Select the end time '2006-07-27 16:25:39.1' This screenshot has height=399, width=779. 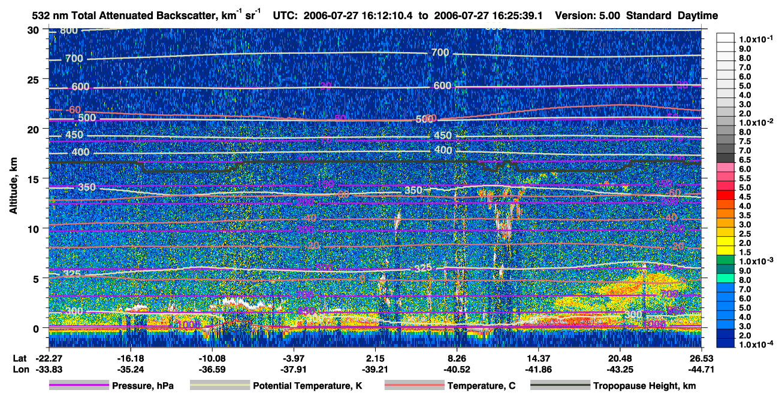487,15
